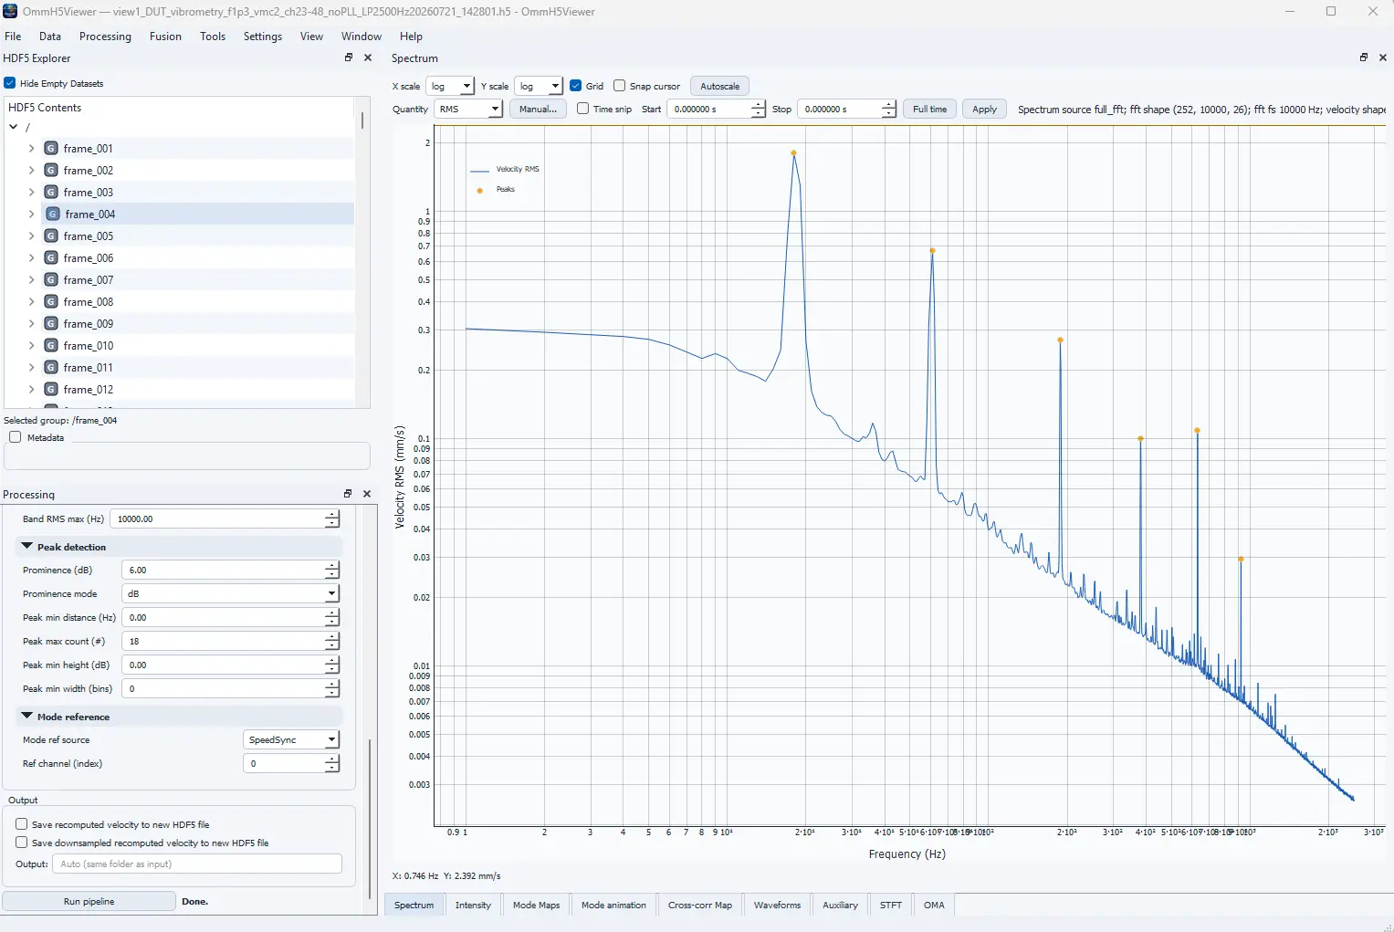1394x932 pixels.
Task: Check Save downsampled recomputed velocity option
Action: click(x=22, y=843)
